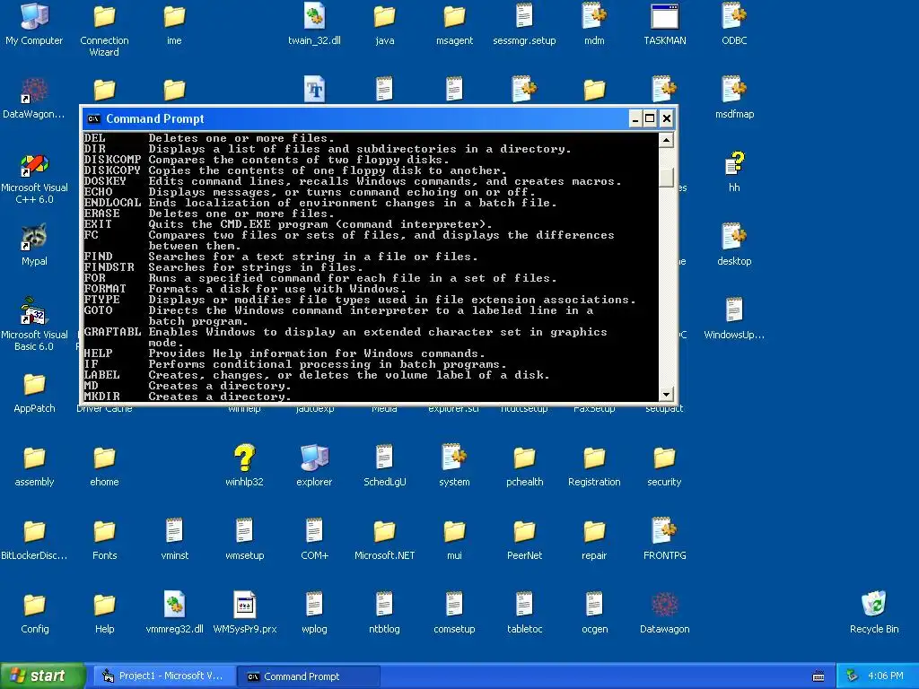The height and width of the screenshot is (689, 919).
Task: Select the BitLockerDisc... folder icon
Action: click(34, 531)
